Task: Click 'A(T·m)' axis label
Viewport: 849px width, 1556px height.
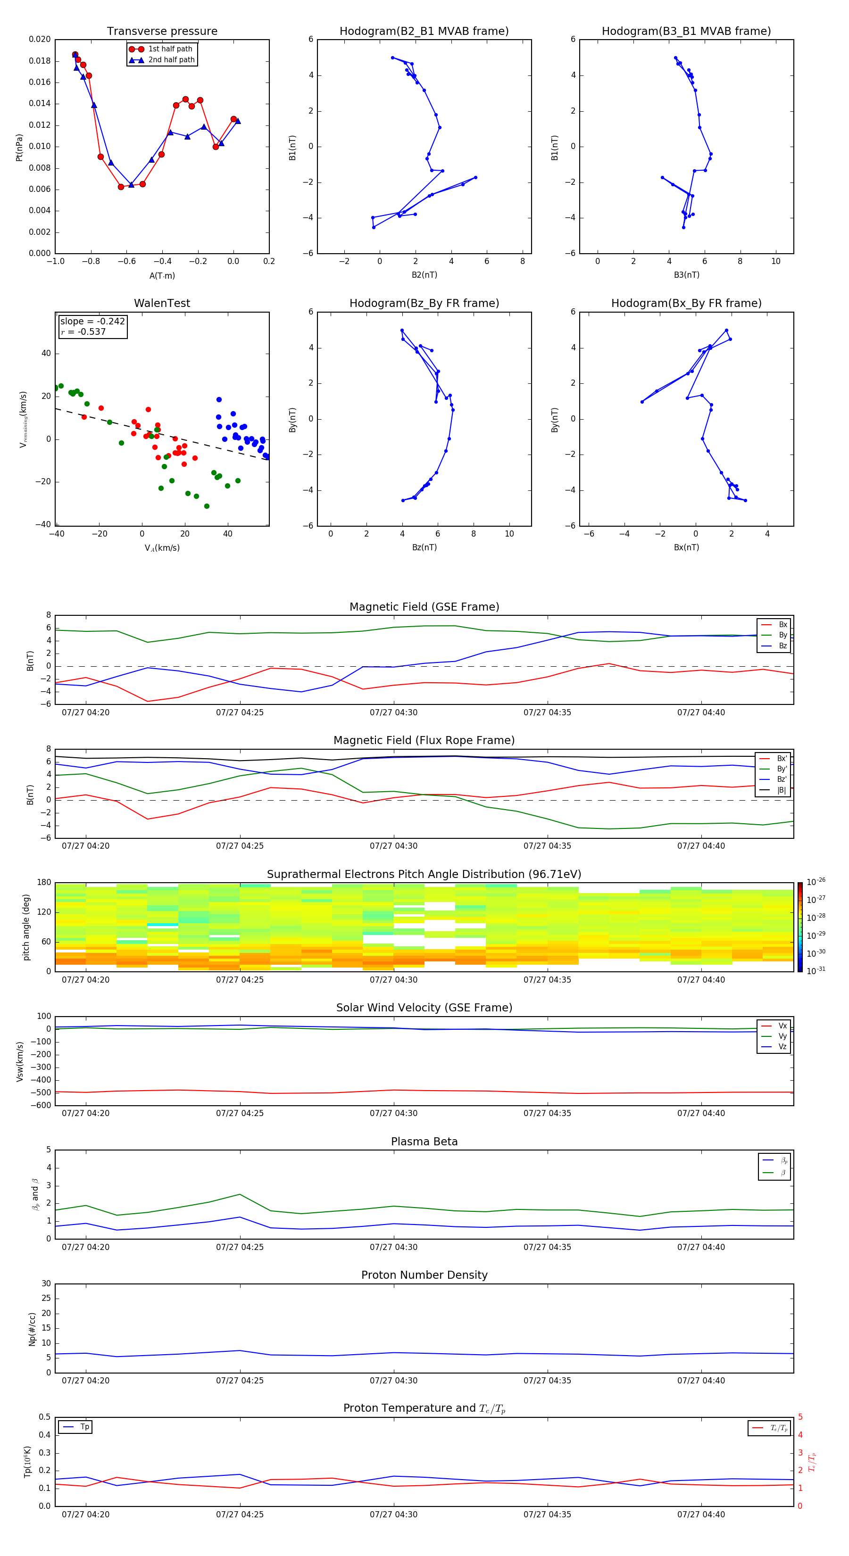Action: (x=162, y=275)
